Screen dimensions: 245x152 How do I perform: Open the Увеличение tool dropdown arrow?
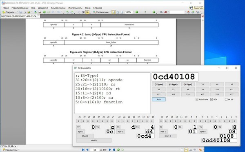[x=110, y=12]
